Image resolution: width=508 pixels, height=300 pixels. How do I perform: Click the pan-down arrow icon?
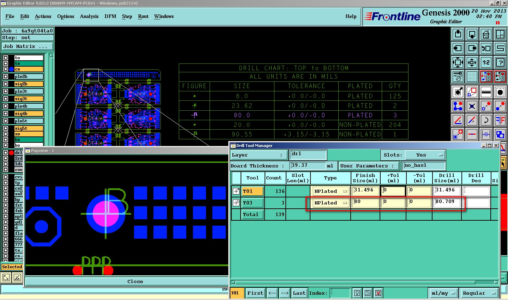(472, 34)
